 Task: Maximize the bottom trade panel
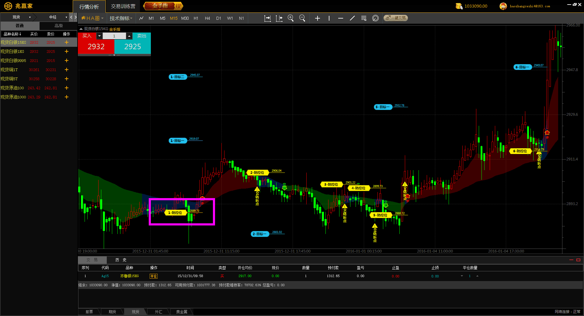coord(578,260)
